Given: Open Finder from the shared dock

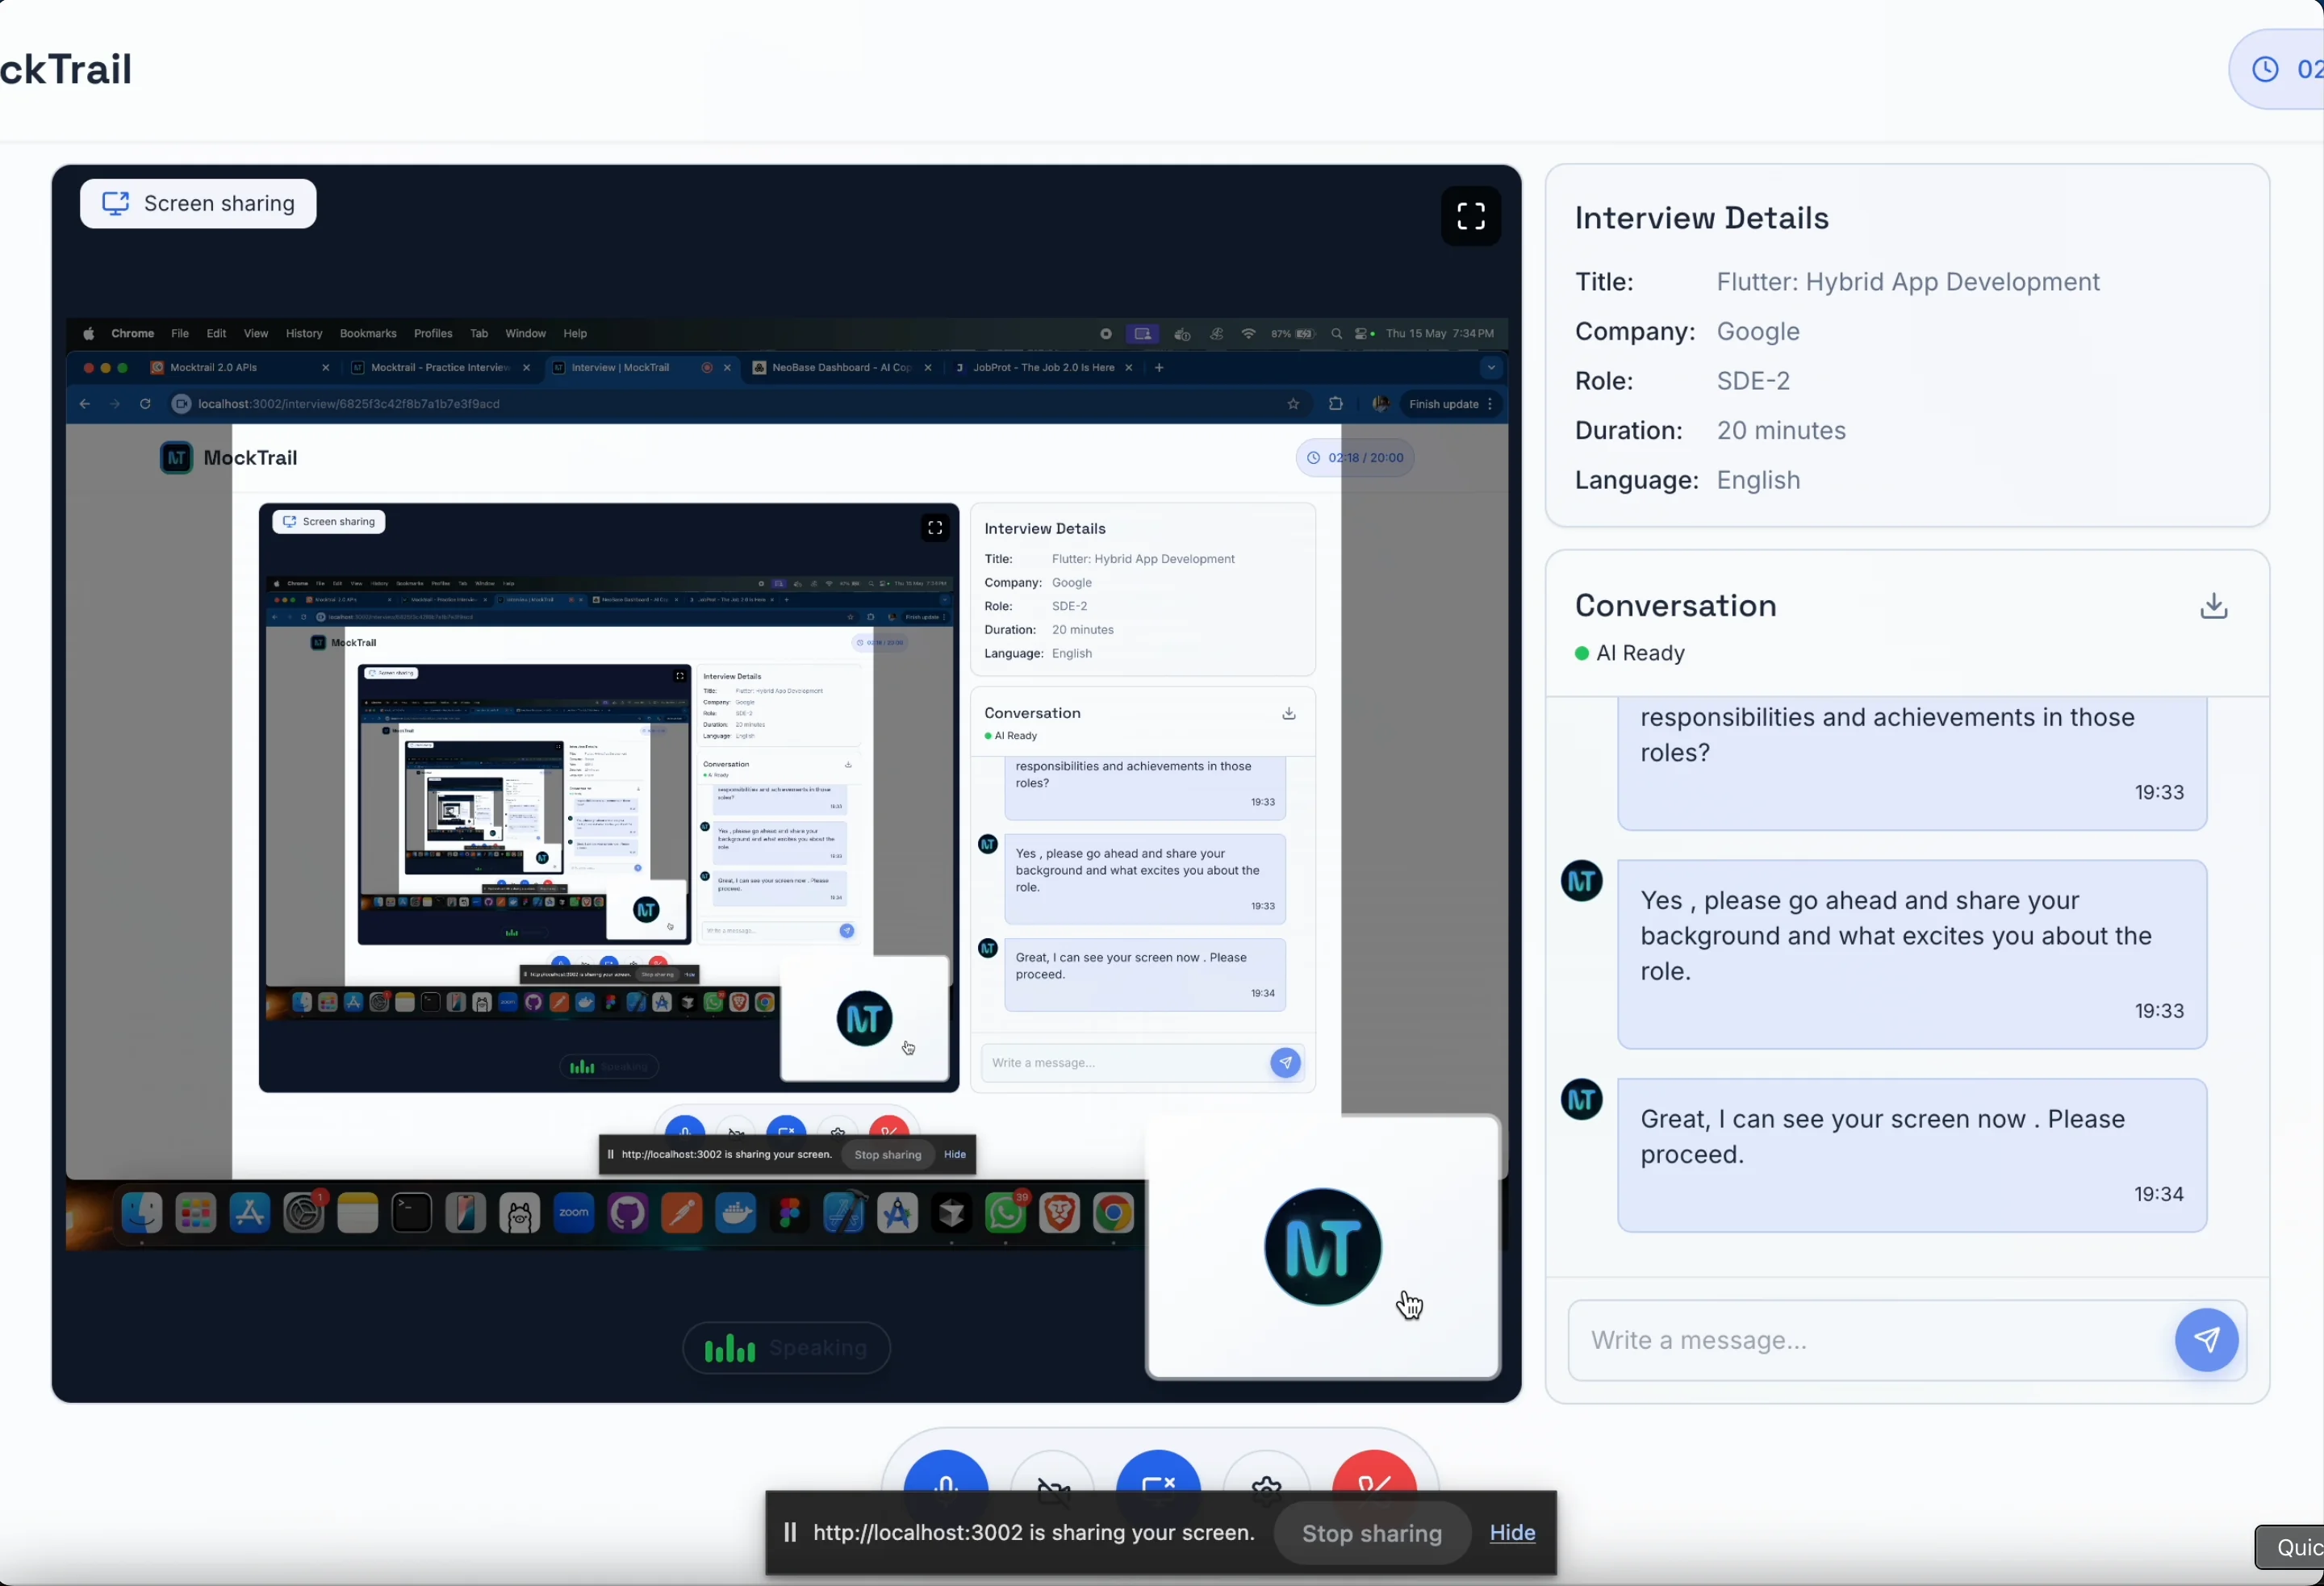Looking at the screenshot, I should coord(142,1214).
